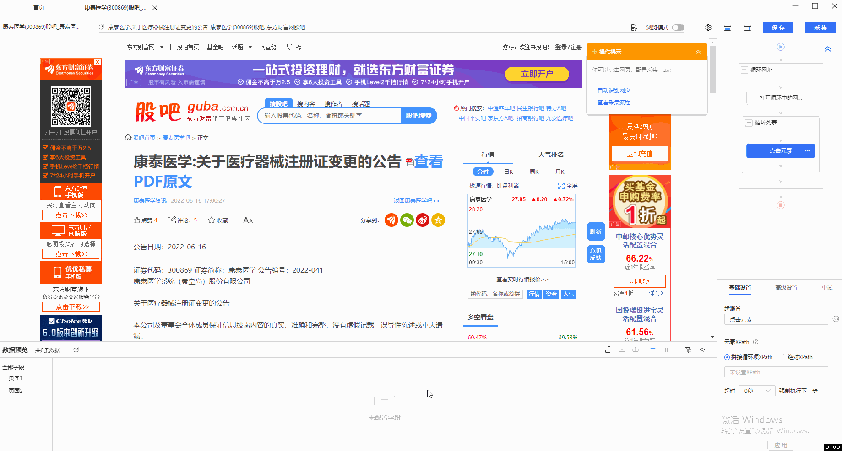Click the XPath input field
The width and height of the screenshot is (842, 451).
(x=776, y=372)
